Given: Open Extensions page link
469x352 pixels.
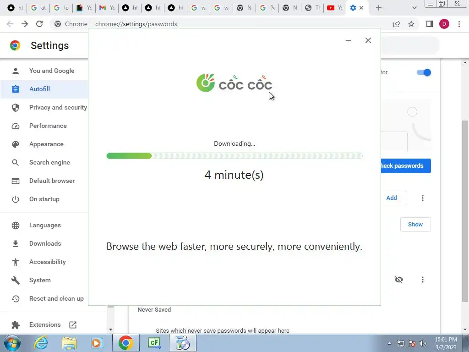Looking at the screenshot, I should tap(45, 324).
